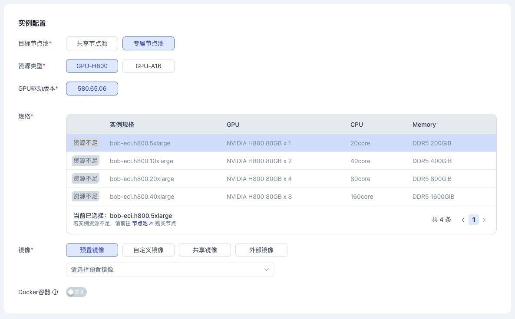Open the 节点池 link to buy nodes
Screen dimensions: 515x319
[x=142, y=224]
